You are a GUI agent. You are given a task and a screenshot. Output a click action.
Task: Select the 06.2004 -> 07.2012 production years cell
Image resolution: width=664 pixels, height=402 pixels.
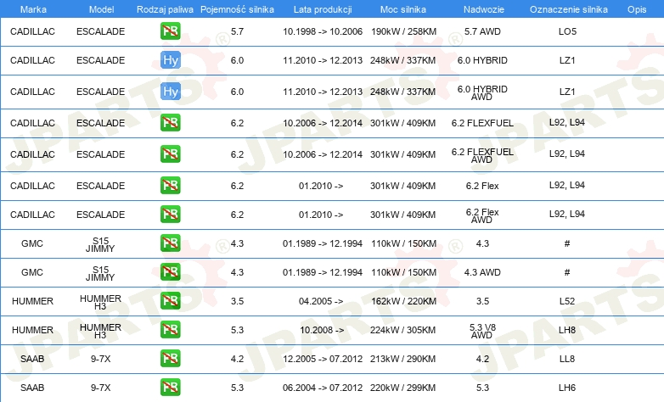[323, 388]
